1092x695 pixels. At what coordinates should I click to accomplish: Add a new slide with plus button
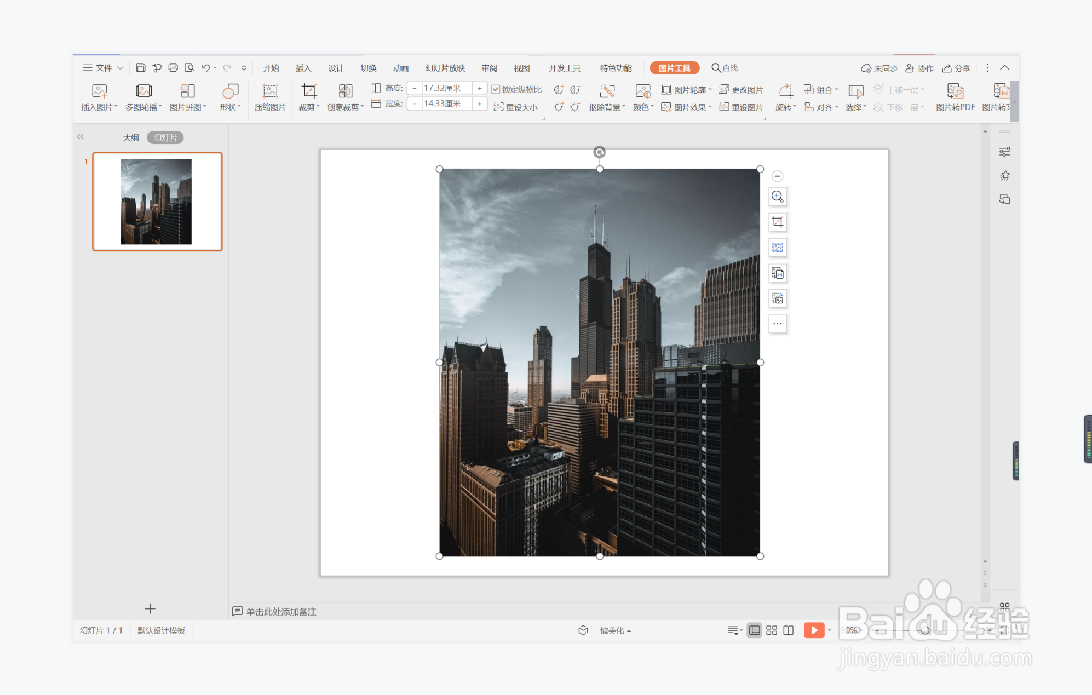click(150, 608)
